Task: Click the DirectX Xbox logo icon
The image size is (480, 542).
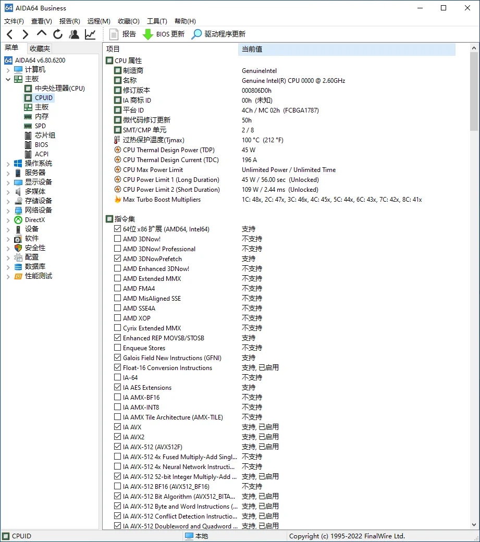Action: point(18,220)
